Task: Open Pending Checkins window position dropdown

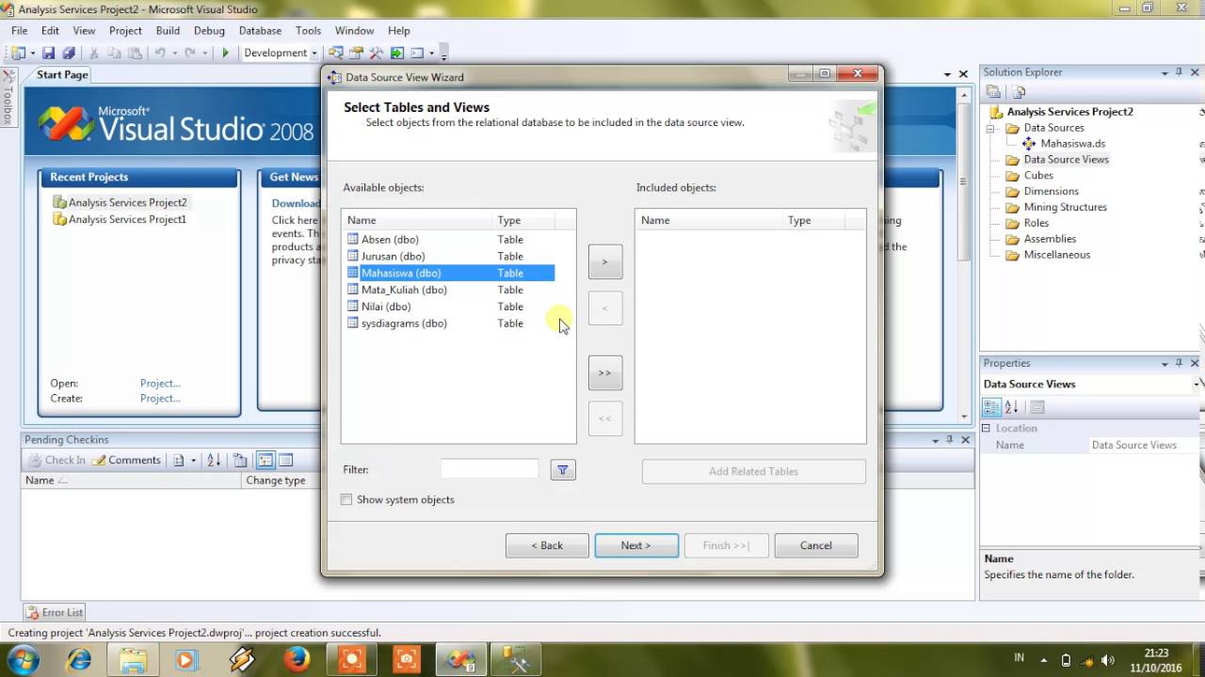Action: pos(935,440)
